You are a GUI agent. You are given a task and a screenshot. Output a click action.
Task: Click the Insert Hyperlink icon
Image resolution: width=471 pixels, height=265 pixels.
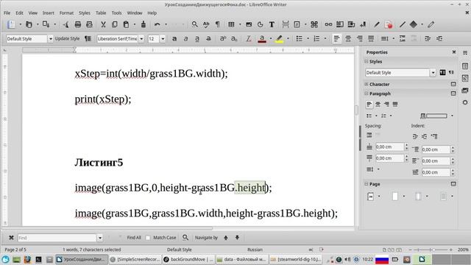click(x=328, y=24)
